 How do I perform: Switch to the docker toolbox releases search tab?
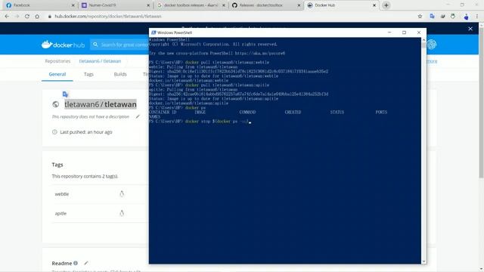(x=191, y=5)
